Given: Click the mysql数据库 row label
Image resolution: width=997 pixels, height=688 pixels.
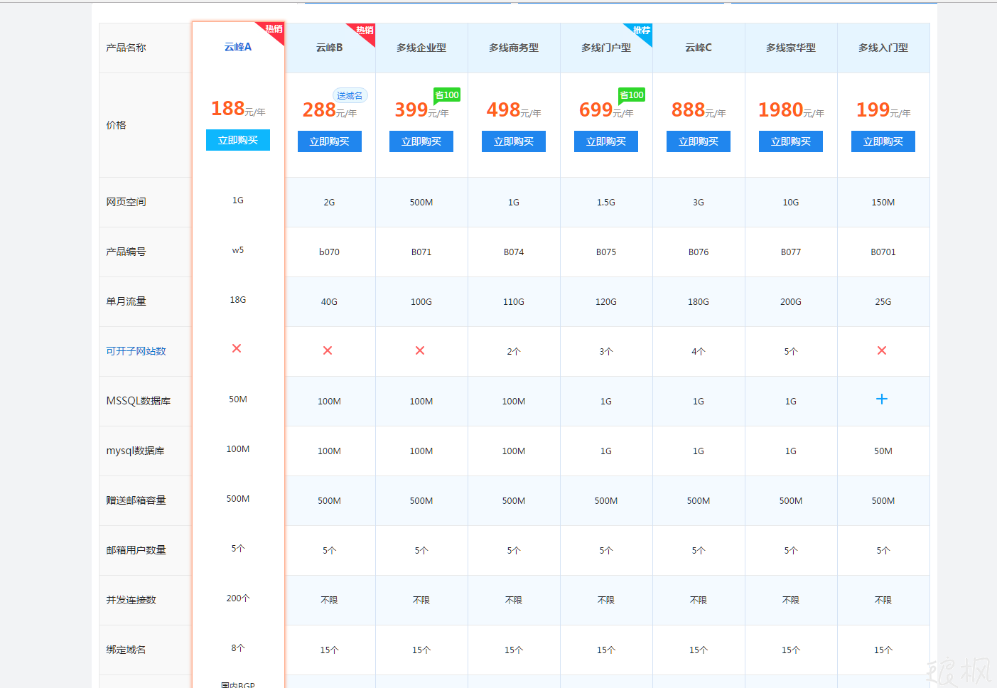Looking at the screenshot, I should pos(135,451).
